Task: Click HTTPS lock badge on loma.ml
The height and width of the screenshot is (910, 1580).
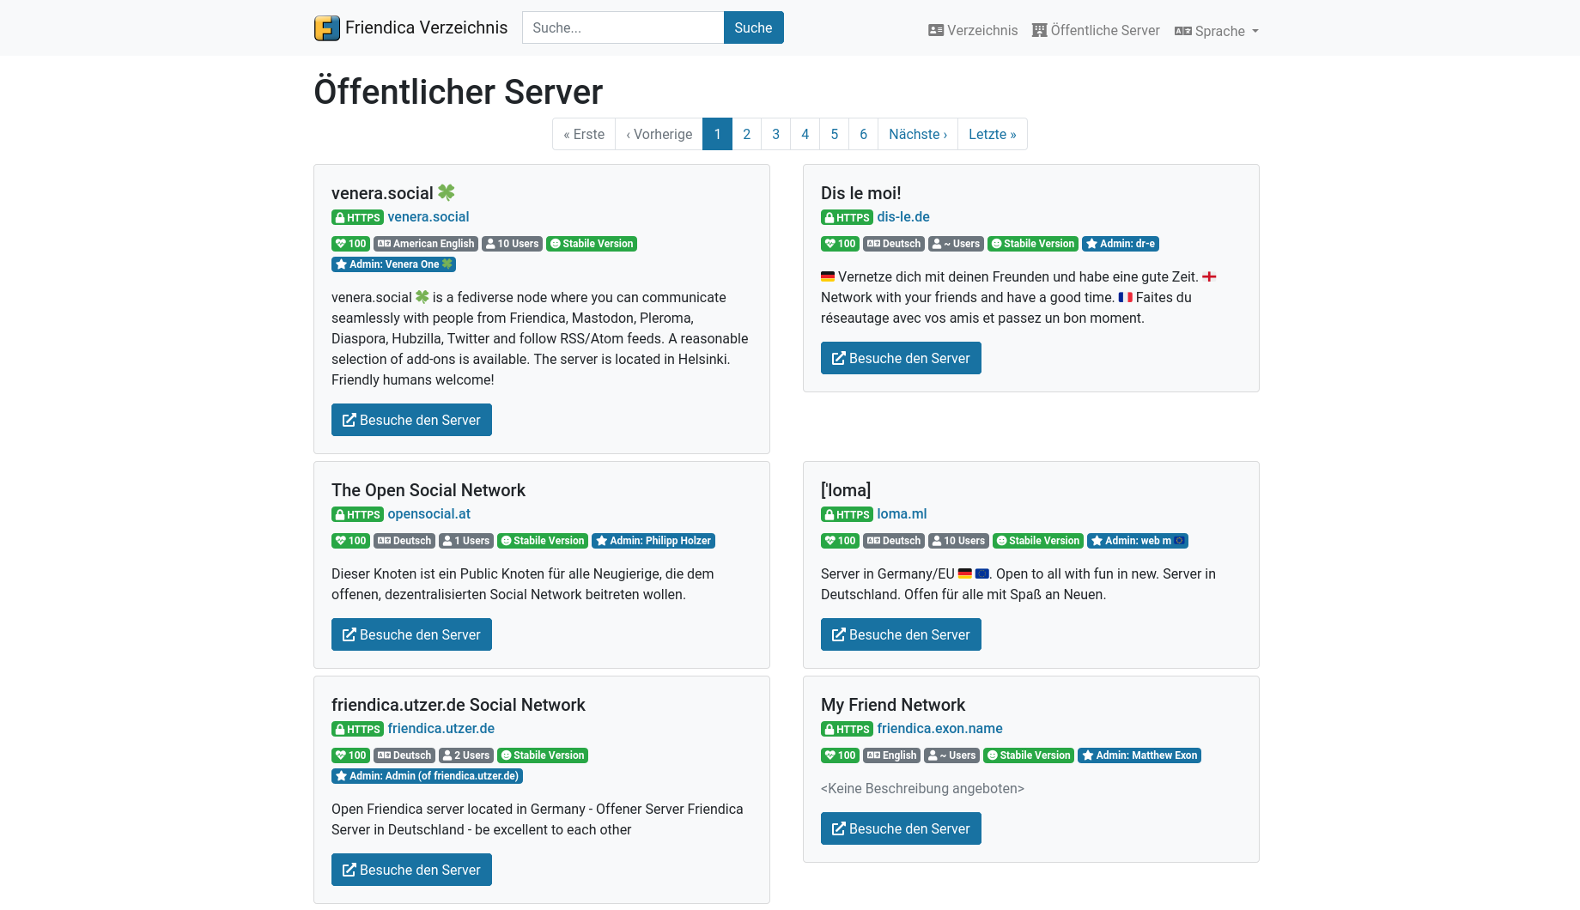Action: pyautogui.click(x=847, y=514)
